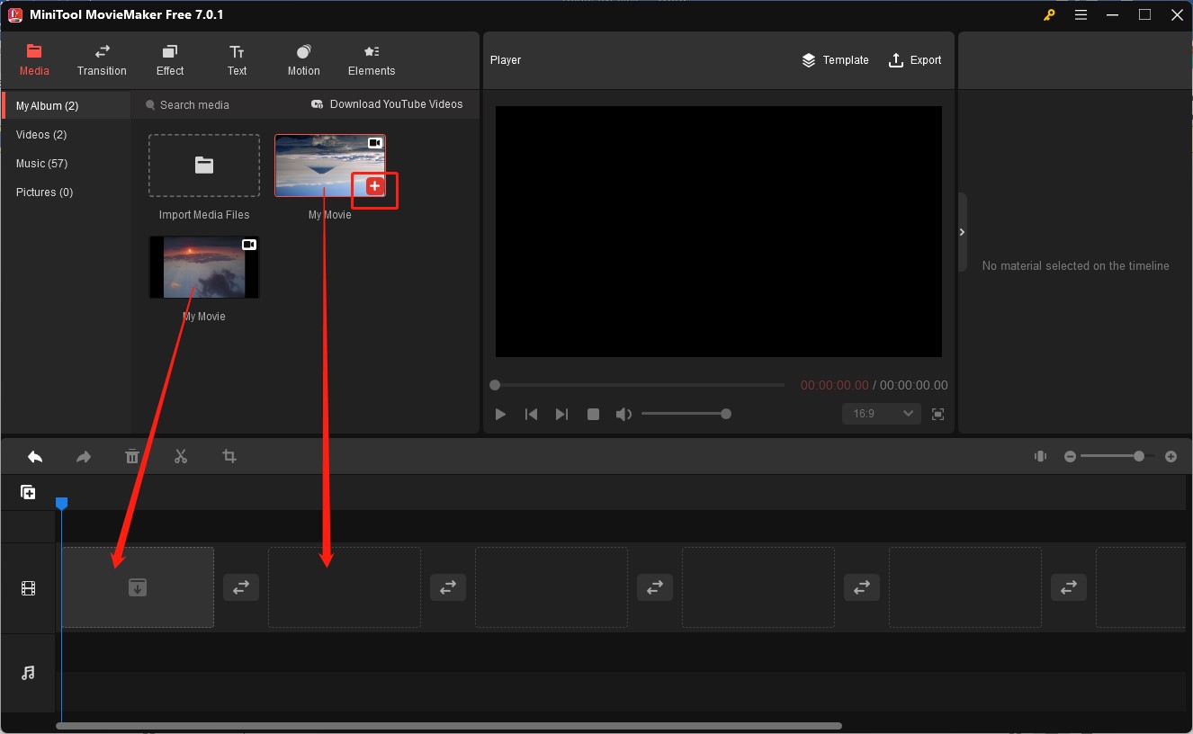The image size is (1193, 734).
Task: Open the 16:9 aspect ratio dropdown
Action: (881, 414)
